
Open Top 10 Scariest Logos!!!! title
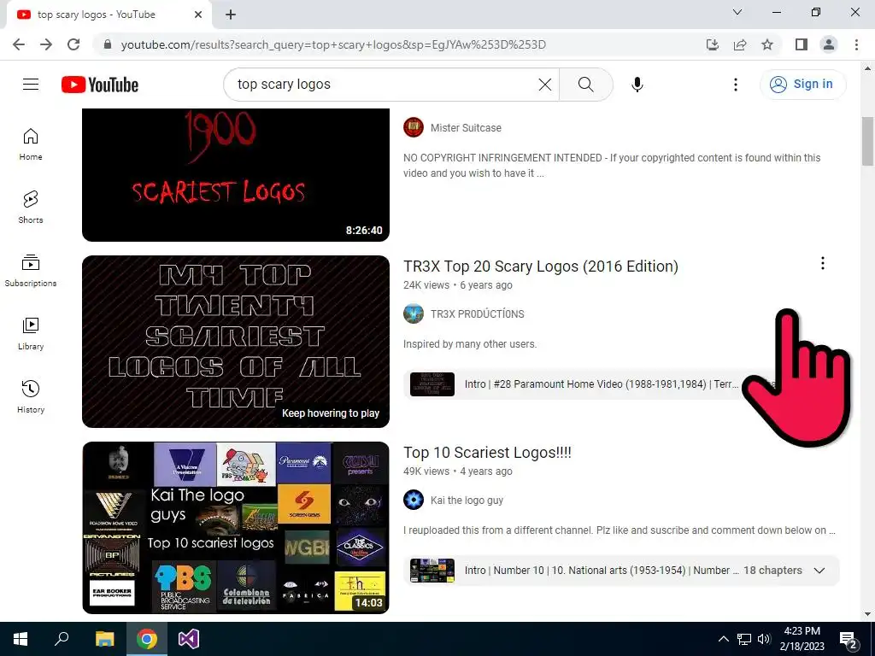487,453
